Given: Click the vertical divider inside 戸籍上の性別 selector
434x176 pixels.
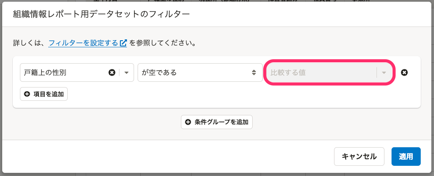Looking at the screenshot, I should (x=119, y=73).
